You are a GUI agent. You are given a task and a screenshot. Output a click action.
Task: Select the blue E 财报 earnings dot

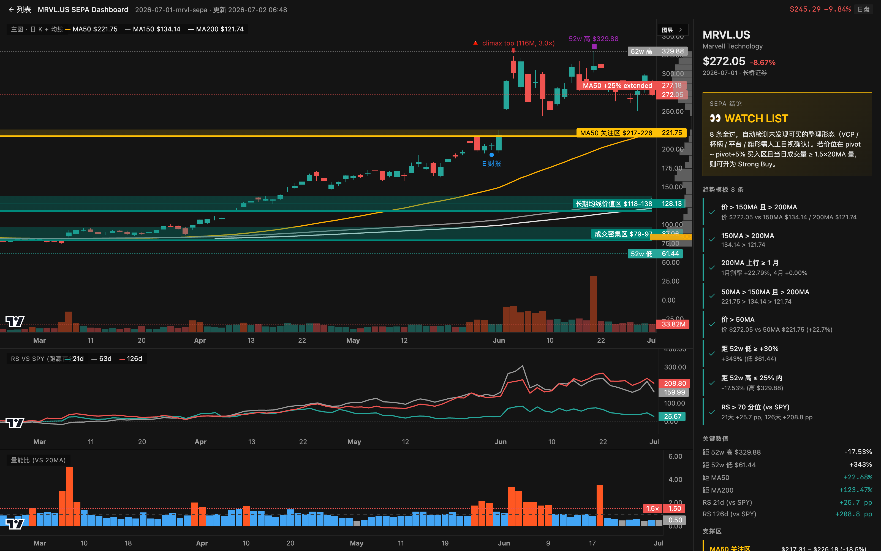coord(491,155)
